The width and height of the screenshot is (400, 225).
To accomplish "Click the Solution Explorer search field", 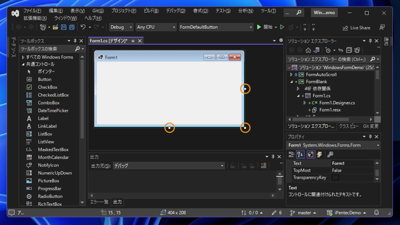I will coord(329,59).
